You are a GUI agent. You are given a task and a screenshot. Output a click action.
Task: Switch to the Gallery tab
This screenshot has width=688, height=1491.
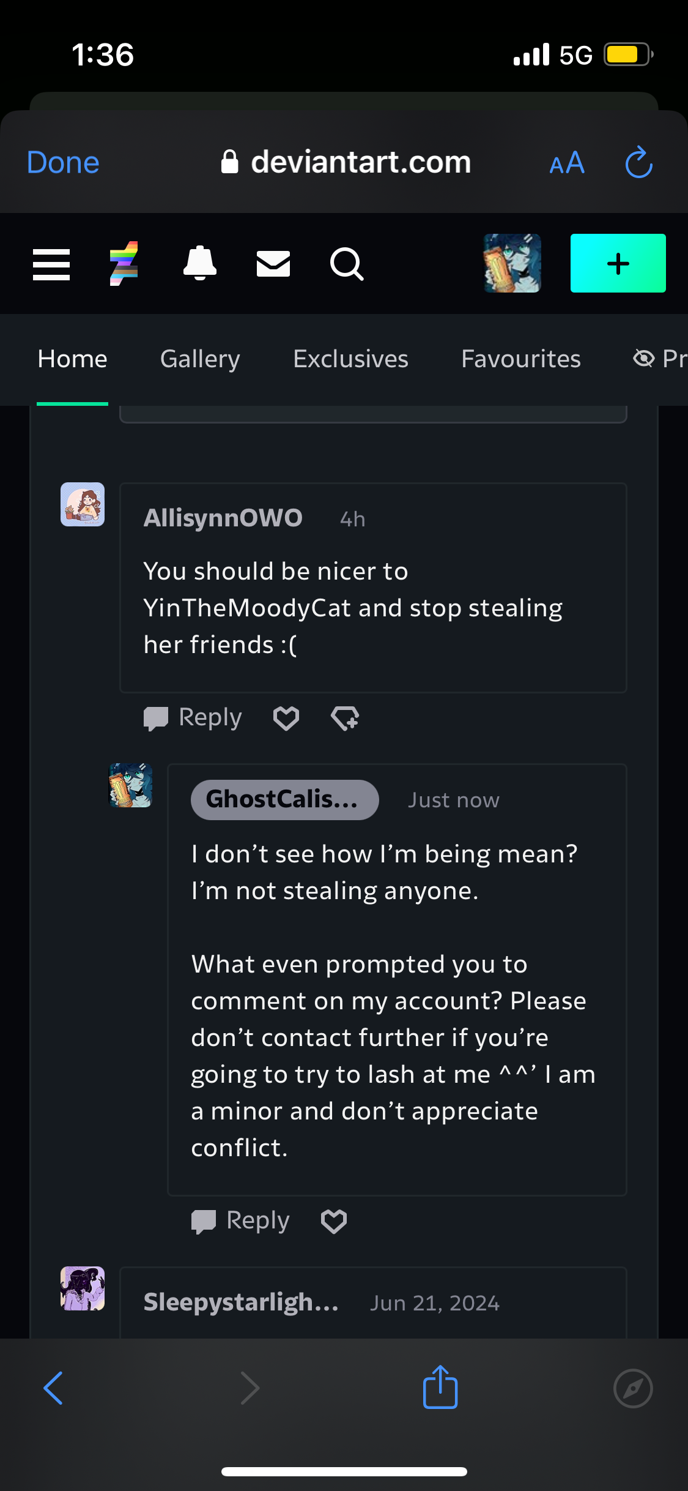(200, 359)
